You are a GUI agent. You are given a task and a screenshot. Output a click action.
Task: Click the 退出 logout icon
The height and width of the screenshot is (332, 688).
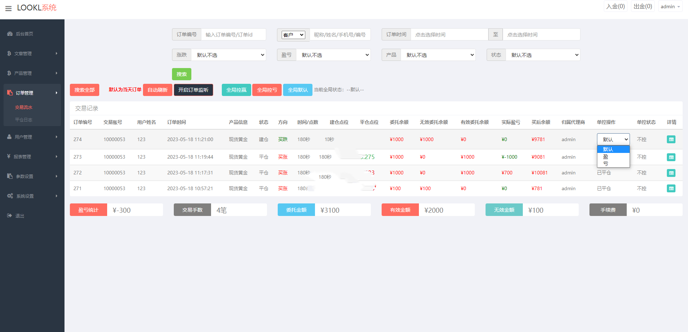[x=10, y=216]
